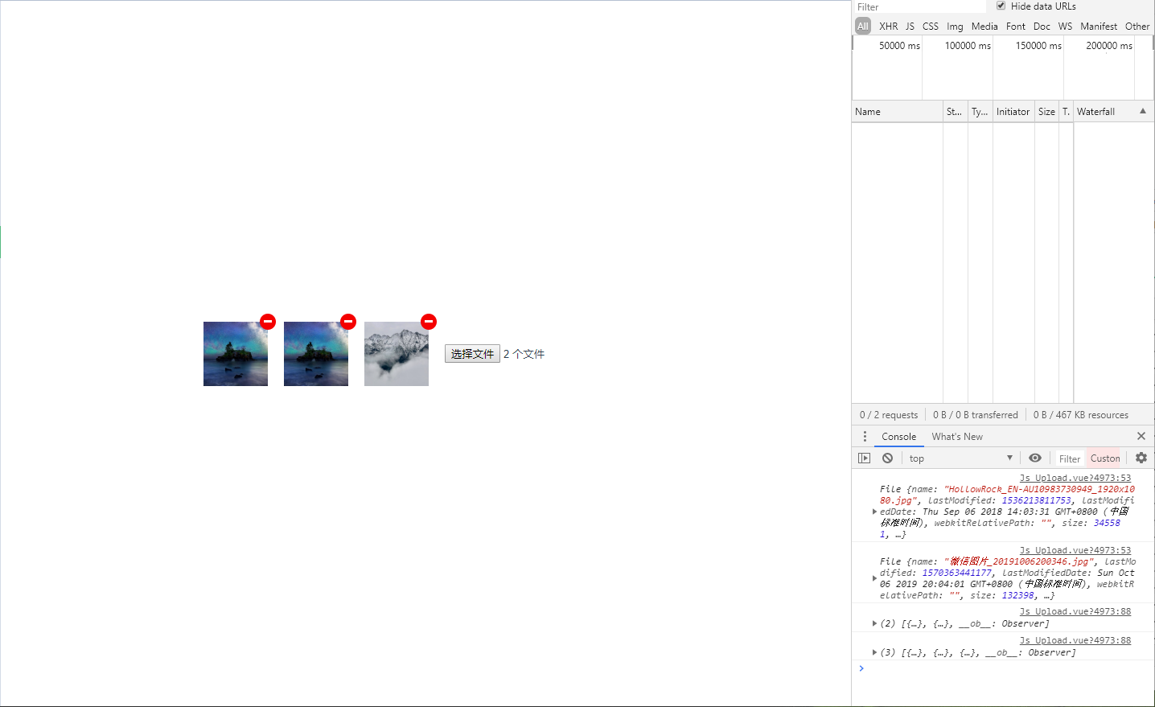Filter network requests by Img

(x=955, y=26)
